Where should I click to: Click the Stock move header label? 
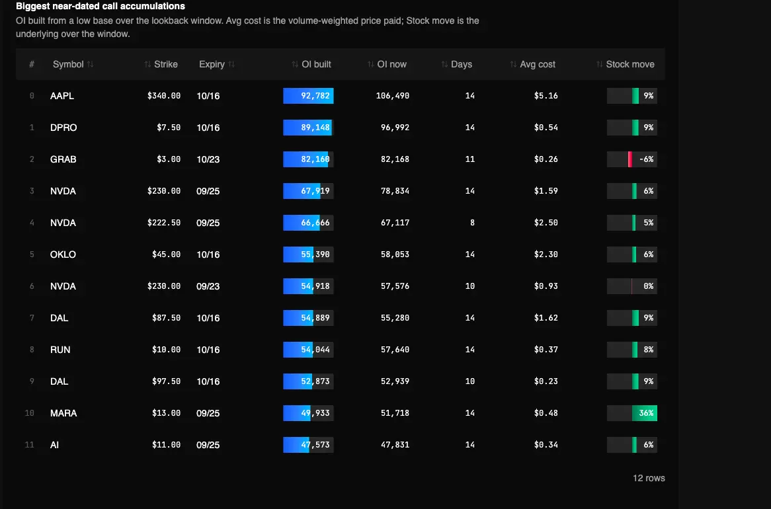630,64
